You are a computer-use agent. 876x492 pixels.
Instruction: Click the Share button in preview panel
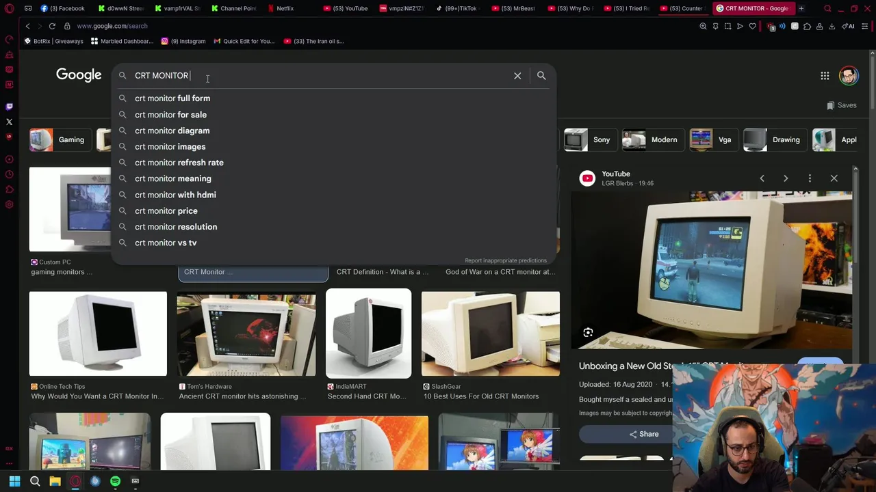644,434
